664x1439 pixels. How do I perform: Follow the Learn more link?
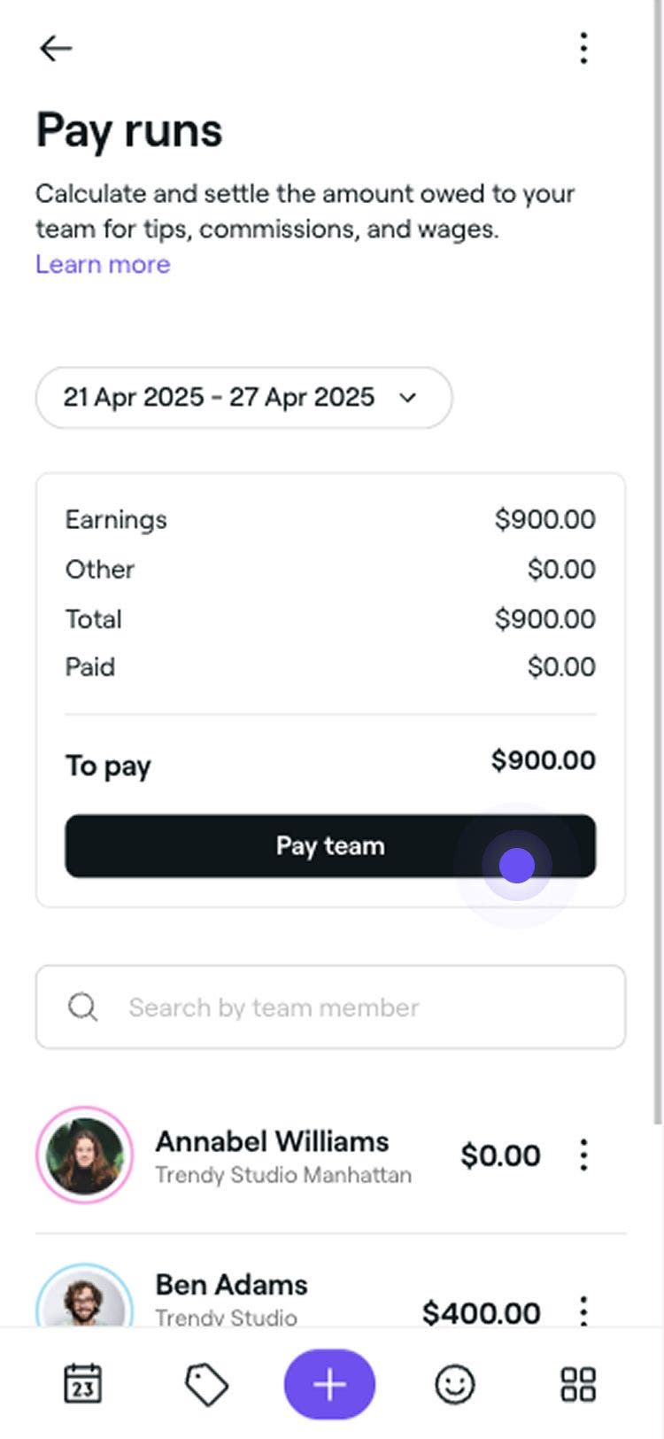pos(103,264)
